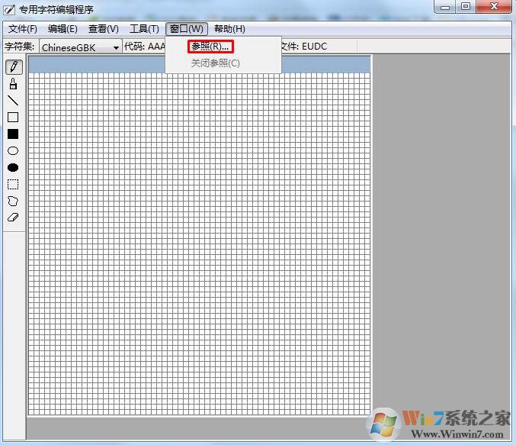Open the 查看(V) menu
The width and height of the screenshot is (516, 445).
click(x=104, y=29)
